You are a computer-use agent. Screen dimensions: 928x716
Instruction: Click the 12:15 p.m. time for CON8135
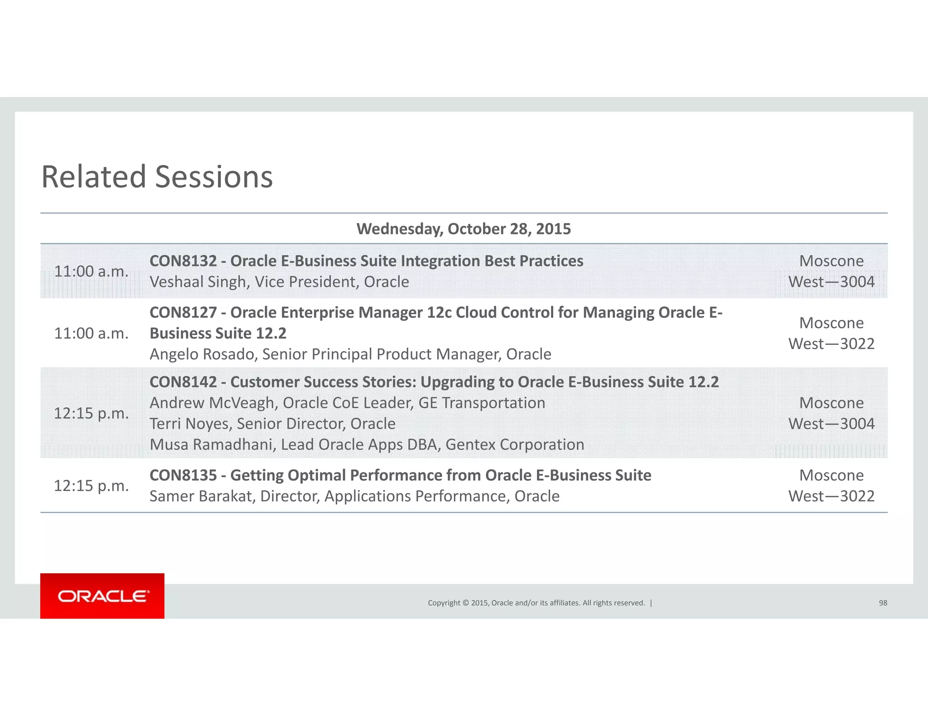click(92, 486)
